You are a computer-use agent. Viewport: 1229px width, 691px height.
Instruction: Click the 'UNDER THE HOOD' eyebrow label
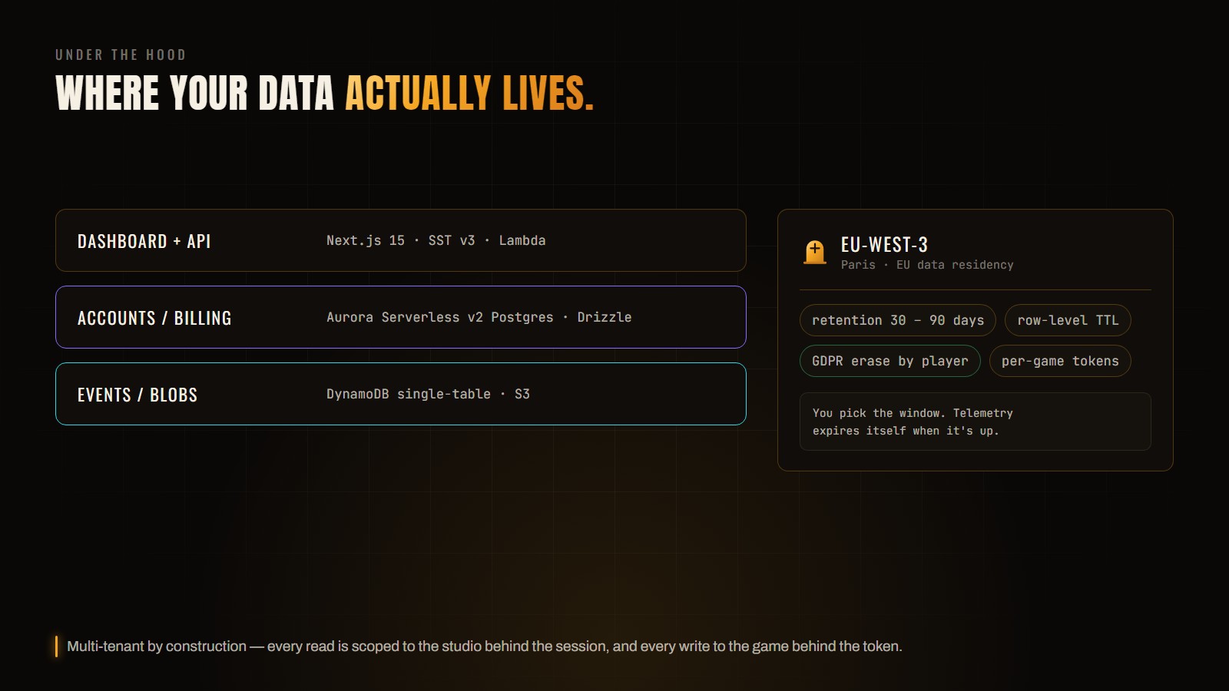pyautogui.click(x=121, y=55)
